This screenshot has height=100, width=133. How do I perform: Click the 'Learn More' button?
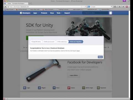point(74,75)
